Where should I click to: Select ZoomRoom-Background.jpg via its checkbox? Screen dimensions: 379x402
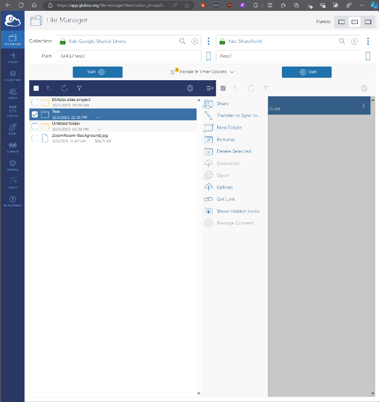[34, 138]
